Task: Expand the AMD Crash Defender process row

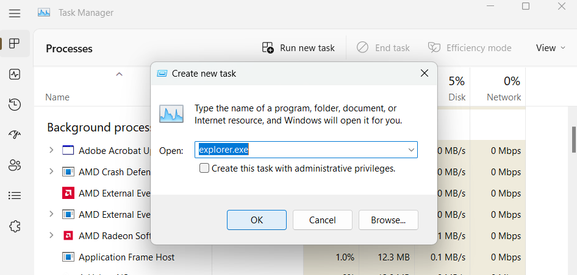Action: click(x=51, y=172)
